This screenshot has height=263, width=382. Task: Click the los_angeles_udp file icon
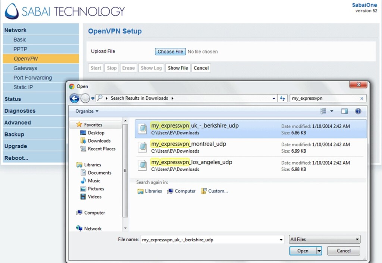(x=143, y=166)
